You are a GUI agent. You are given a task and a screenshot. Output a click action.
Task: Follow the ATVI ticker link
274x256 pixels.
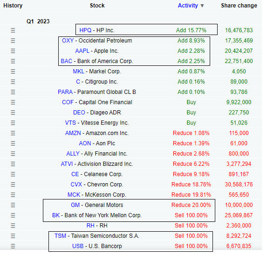point(67,164)
